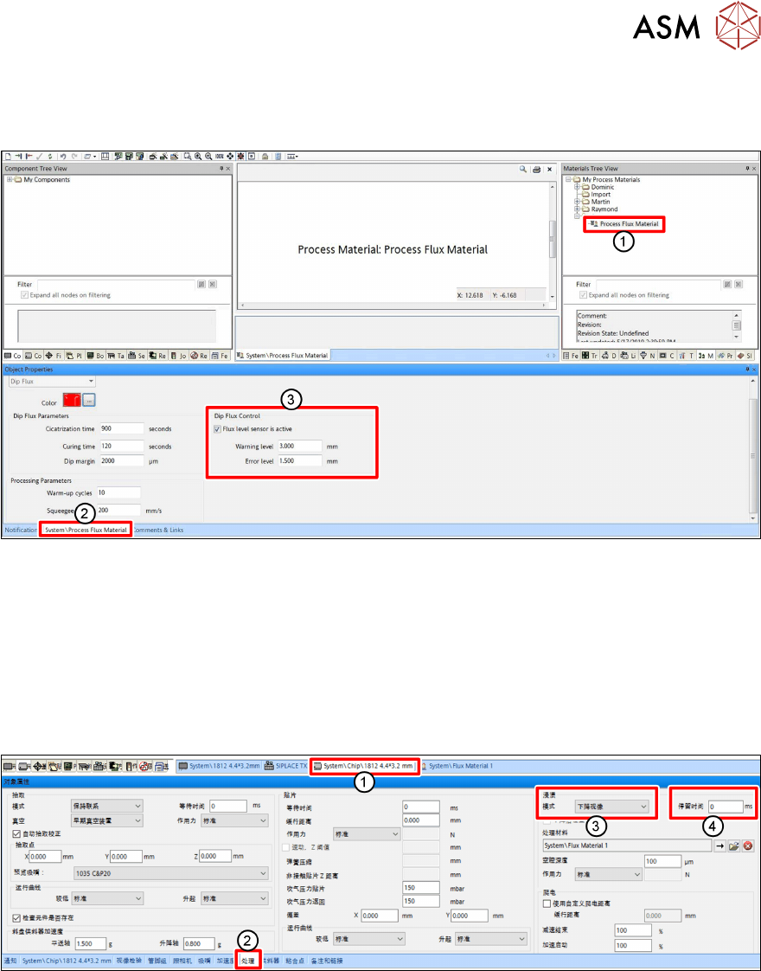
Task: Click the Cicatrization time field
Action: coord(121,428)
